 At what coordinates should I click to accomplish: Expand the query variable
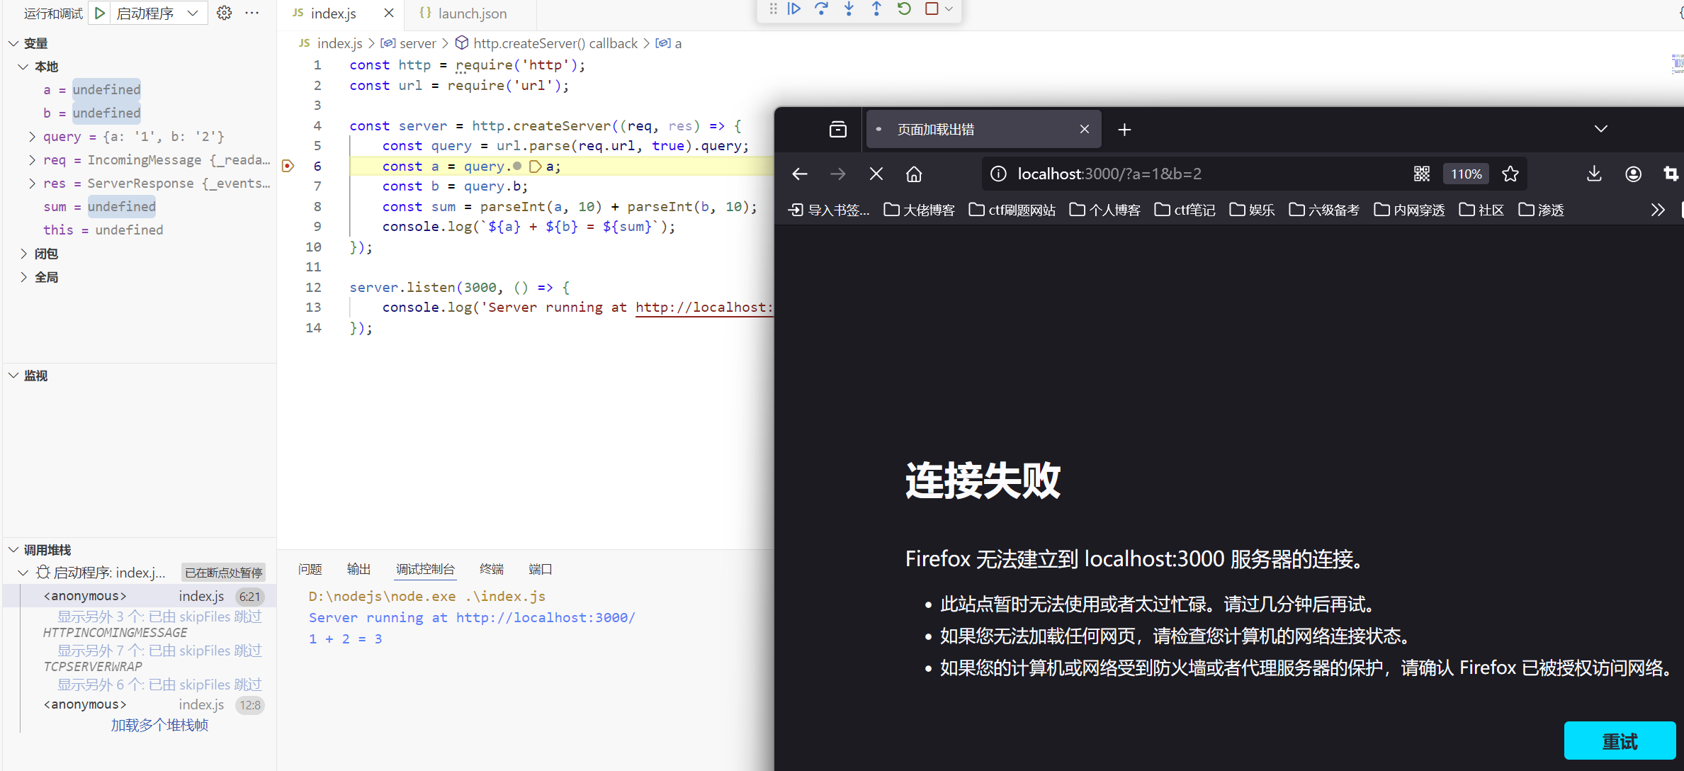[x=32, y=136]
